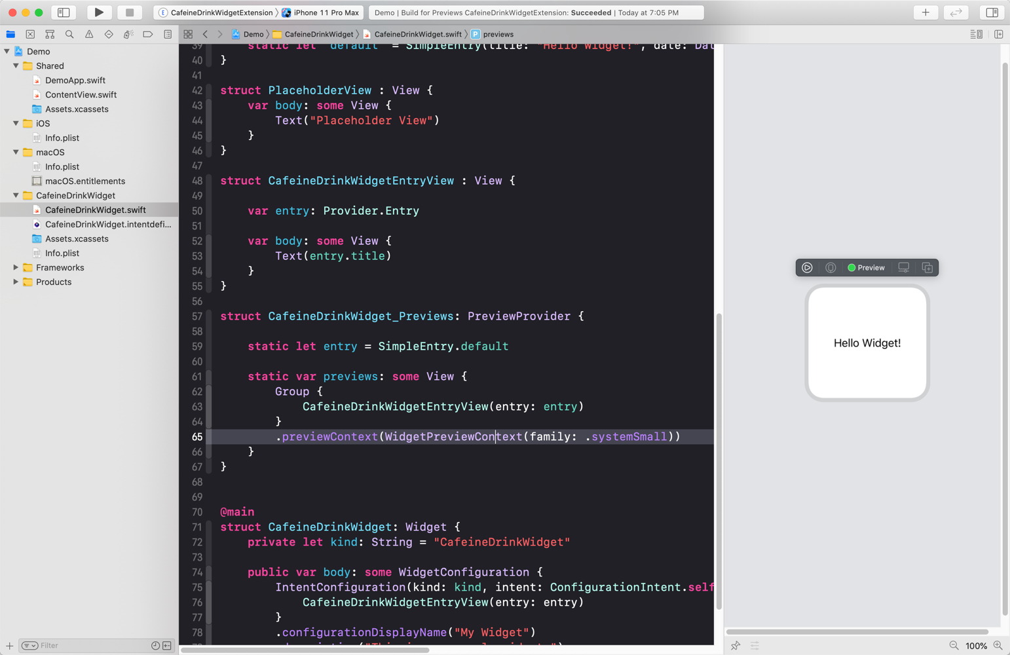Open the Find navigator
1010x655 pixels.
point(69,34)
